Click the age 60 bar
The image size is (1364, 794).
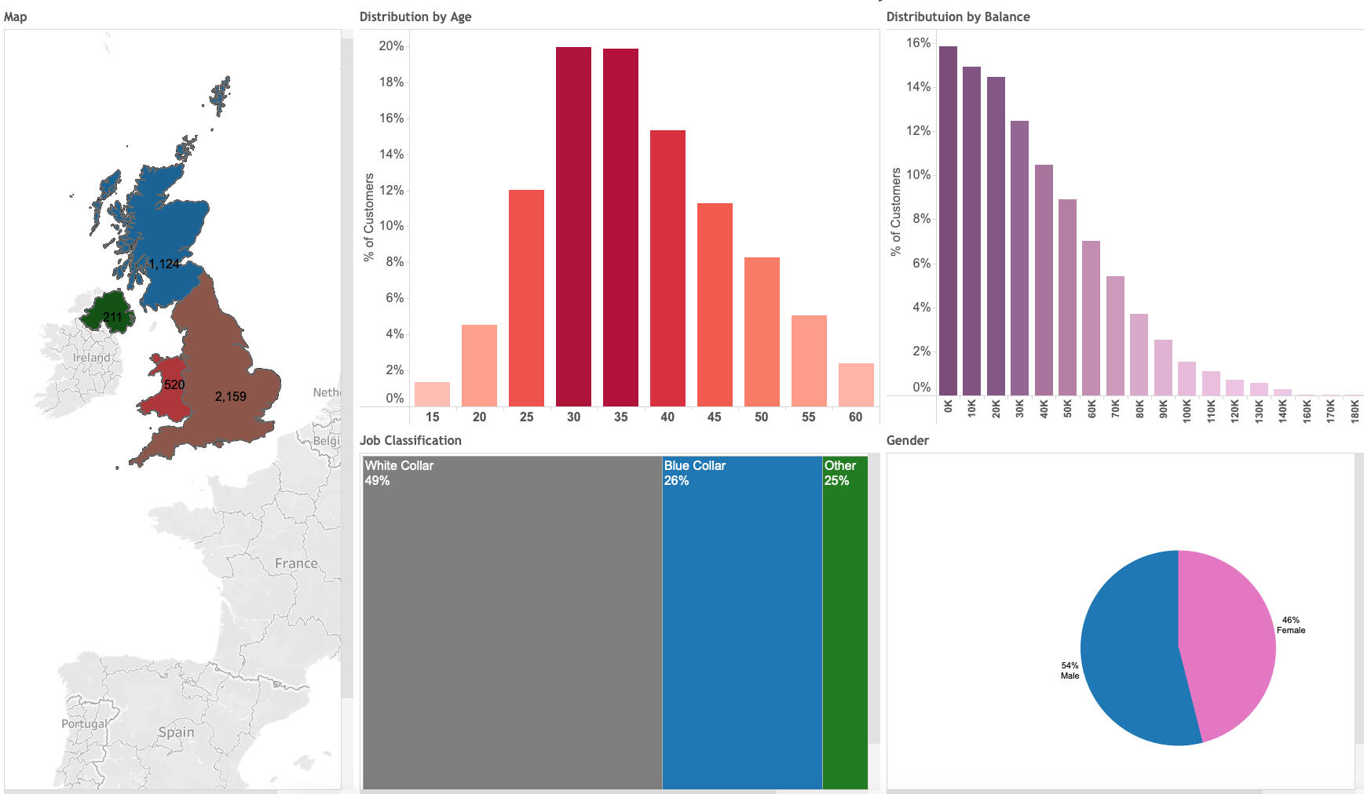(856, 384)
